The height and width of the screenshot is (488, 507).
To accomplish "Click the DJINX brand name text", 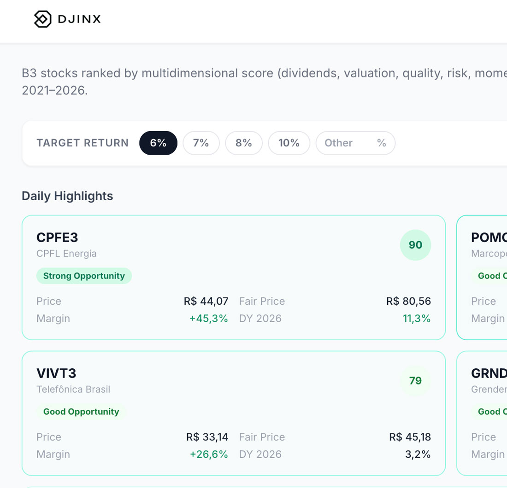I will click(79, 19).
